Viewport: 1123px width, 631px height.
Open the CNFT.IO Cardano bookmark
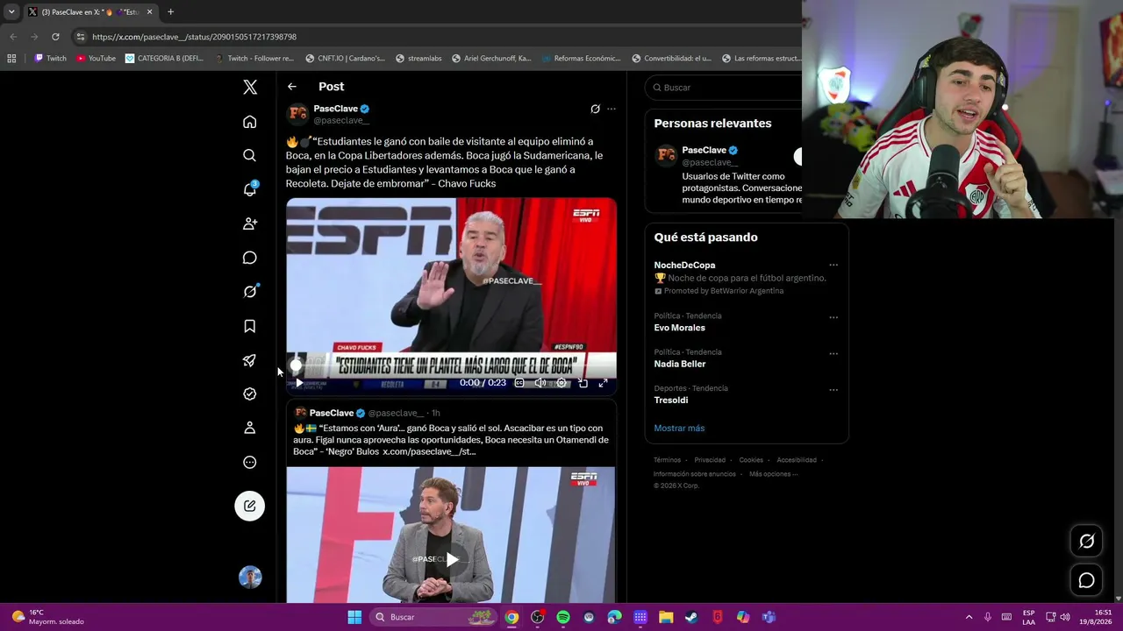click(345, 59)
